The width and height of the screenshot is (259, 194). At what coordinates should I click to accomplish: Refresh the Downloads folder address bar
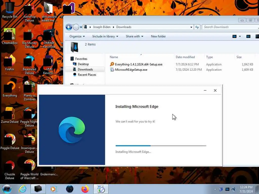click(x=197, y=27)
